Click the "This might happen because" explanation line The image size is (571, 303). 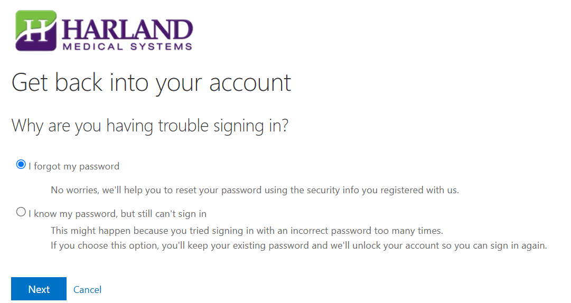click(x=247, y=231)
